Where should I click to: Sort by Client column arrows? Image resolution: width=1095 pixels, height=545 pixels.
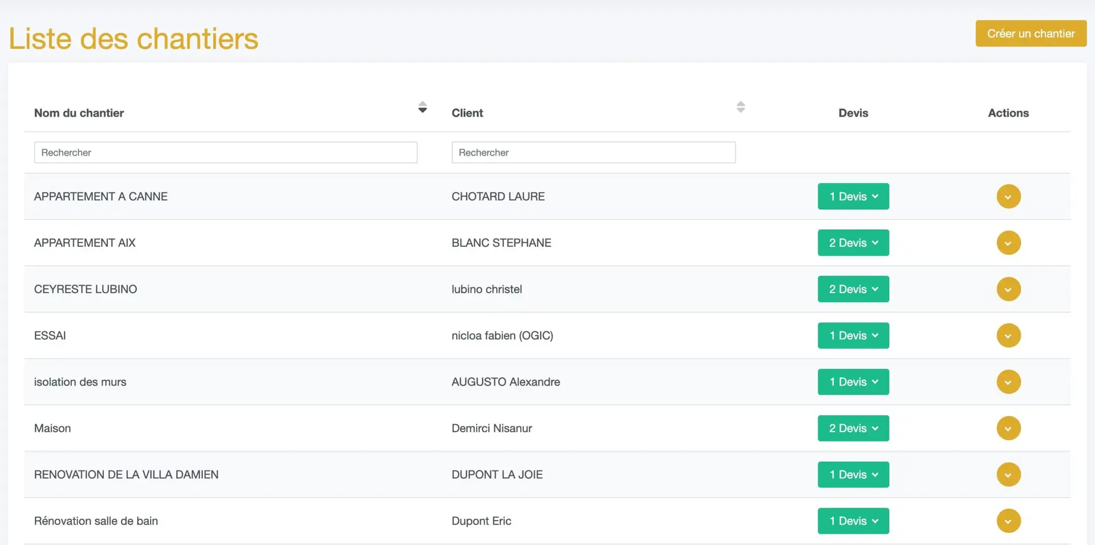(741, 107)
